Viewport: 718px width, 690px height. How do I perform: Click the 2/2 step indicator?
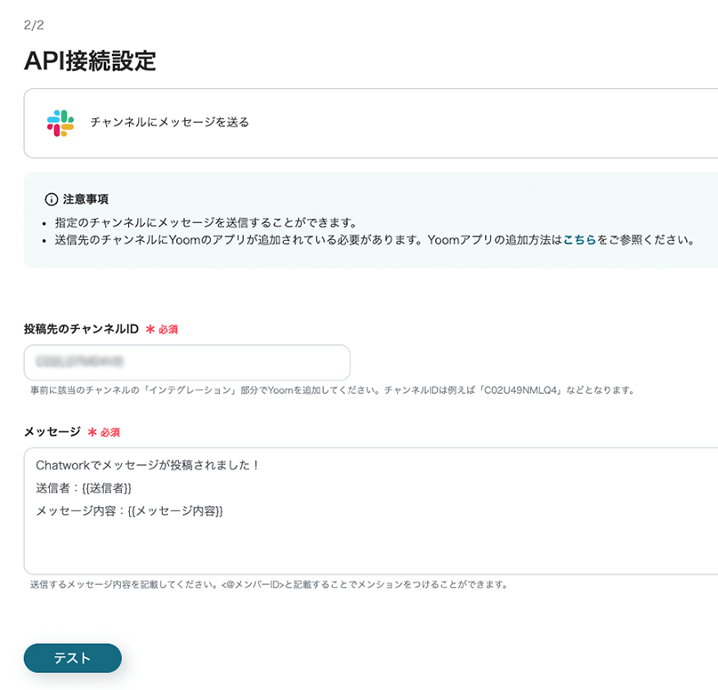34,25
